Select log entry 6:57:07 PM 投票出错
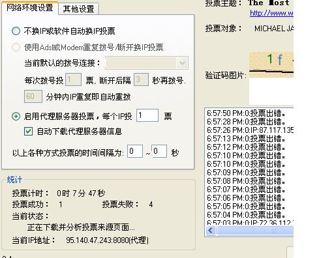The width and height of the screenshot is (334, 258). pos(250,190)
